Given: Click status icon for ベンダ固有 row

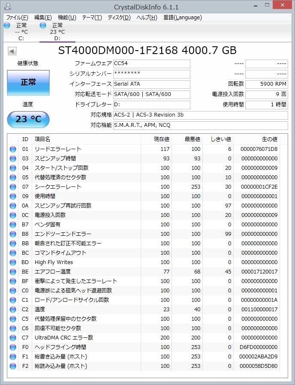Looking at the screenshot, I should pyautogui.click(x=13, y=225).
